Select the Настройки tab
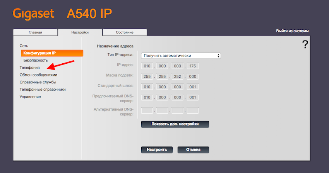329x173 pixels. 80,32
